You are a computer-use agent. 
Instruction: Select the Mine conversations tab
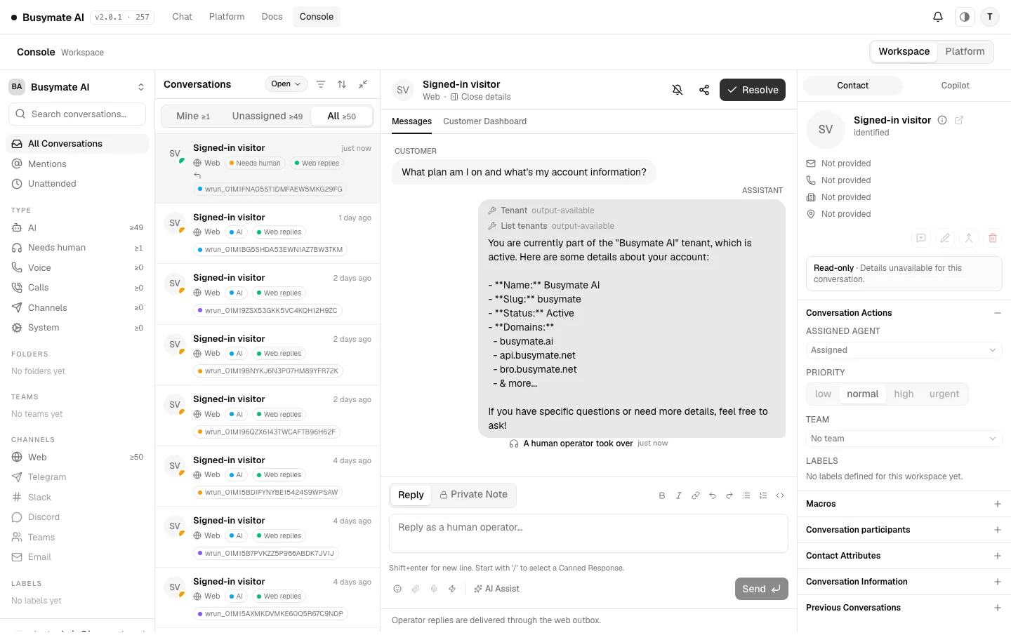click(x=193, y=116)
